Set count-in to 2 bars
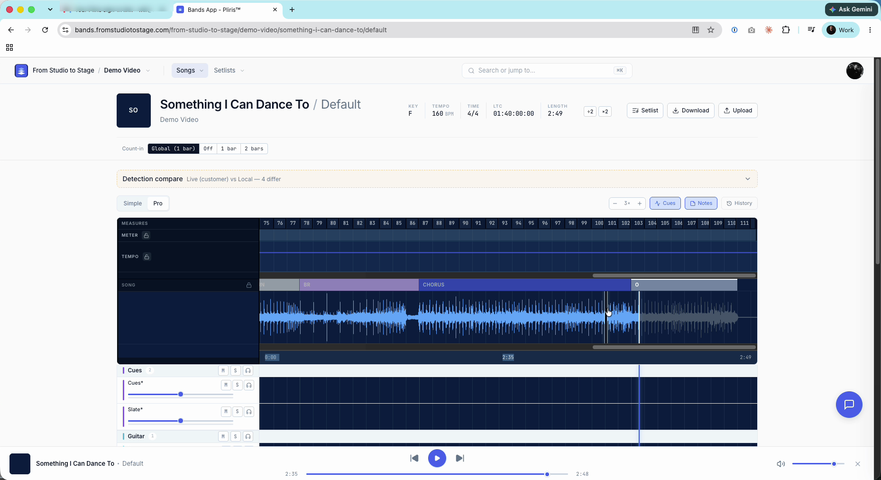 [x=254, y=149]
